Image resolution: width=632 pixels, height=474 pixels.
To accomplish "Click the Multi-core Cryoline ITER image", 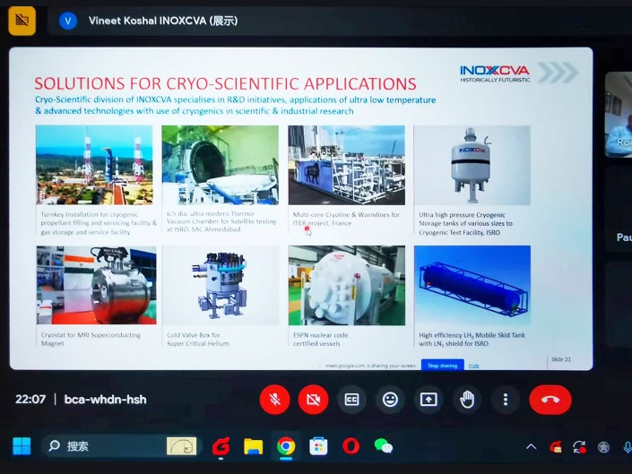I will click(x=347, y=165).
